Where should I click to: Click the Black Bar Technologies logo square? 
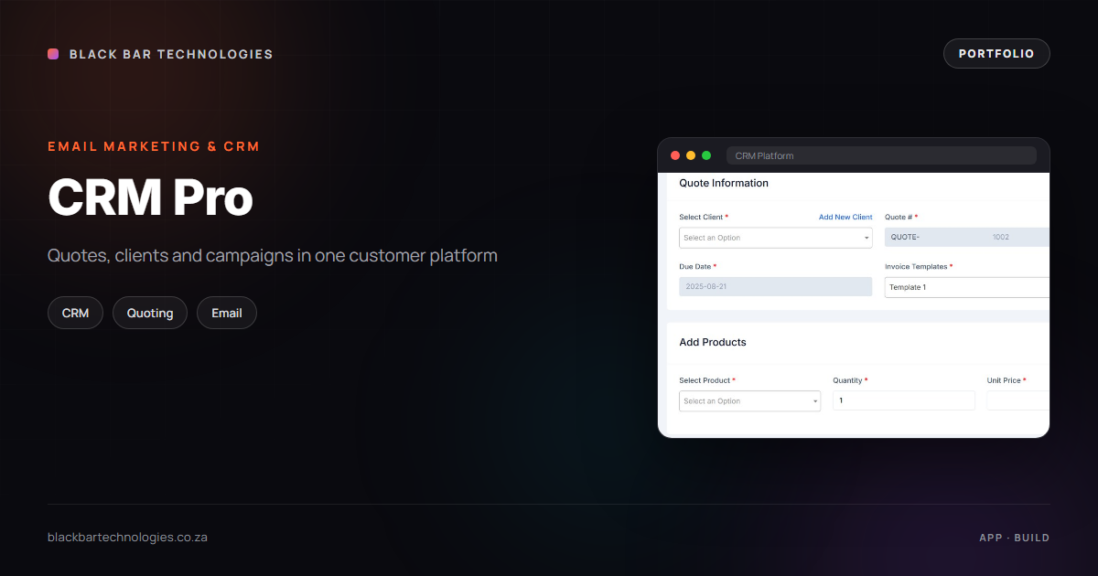[53, 54]
